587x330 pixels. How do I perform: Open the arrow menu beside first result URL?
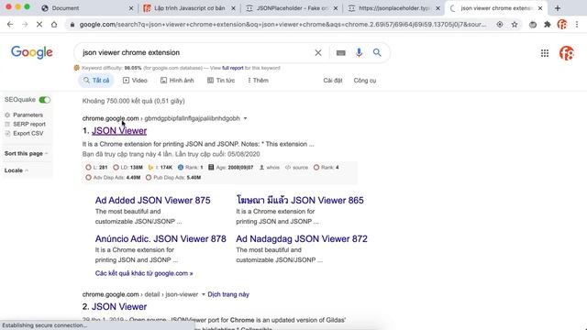point(245,118)
